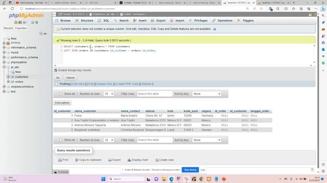Click the help icon in the warning notice

point(215,29)
